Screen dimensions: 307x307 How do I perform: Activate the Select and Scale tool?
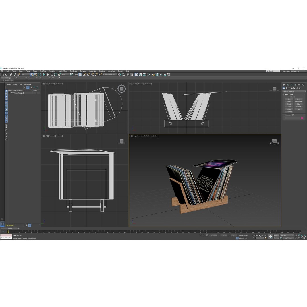pos(55,74)
